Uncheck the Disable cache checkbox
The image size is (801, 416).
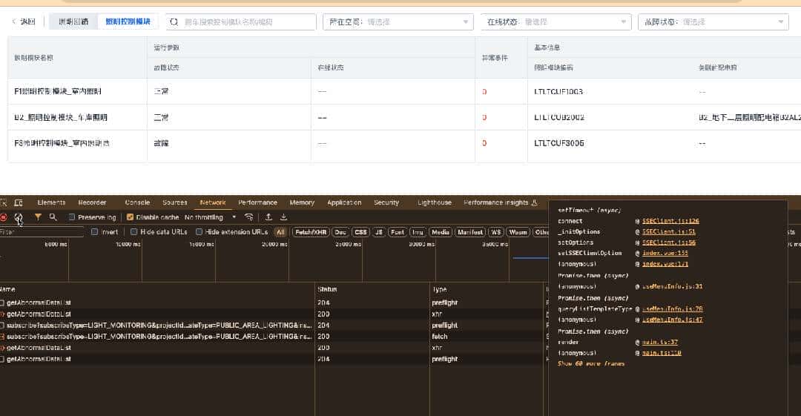click(x=131, y=217)
